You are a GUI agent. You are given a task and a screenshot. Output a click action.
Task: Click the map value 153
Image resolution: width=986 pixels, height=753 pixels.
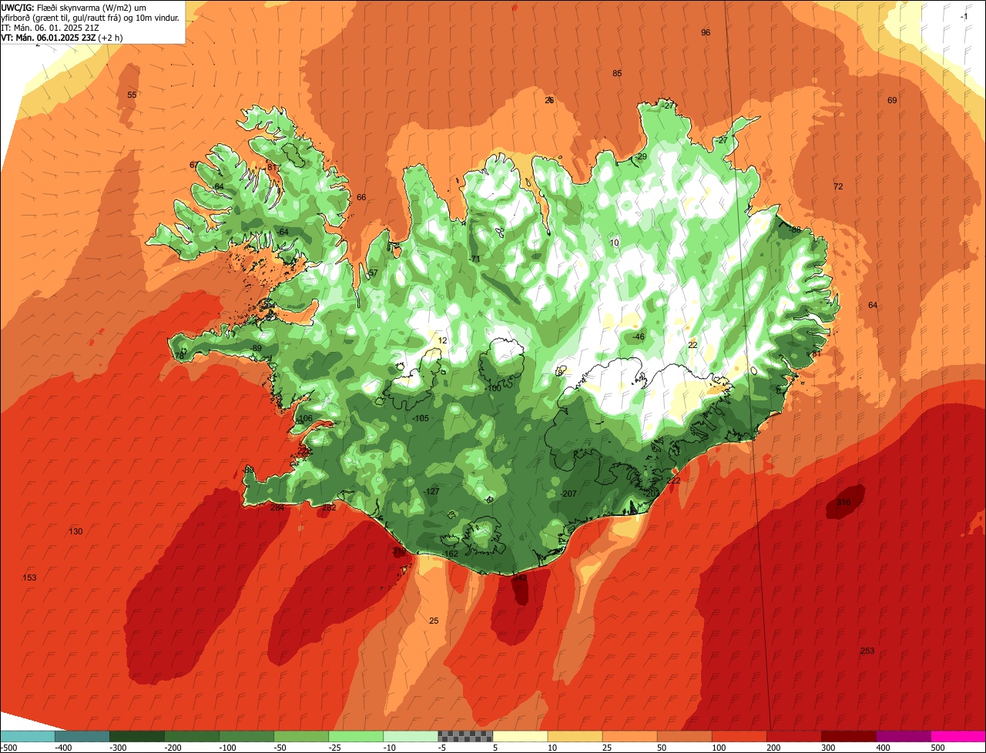coord(29,577)
